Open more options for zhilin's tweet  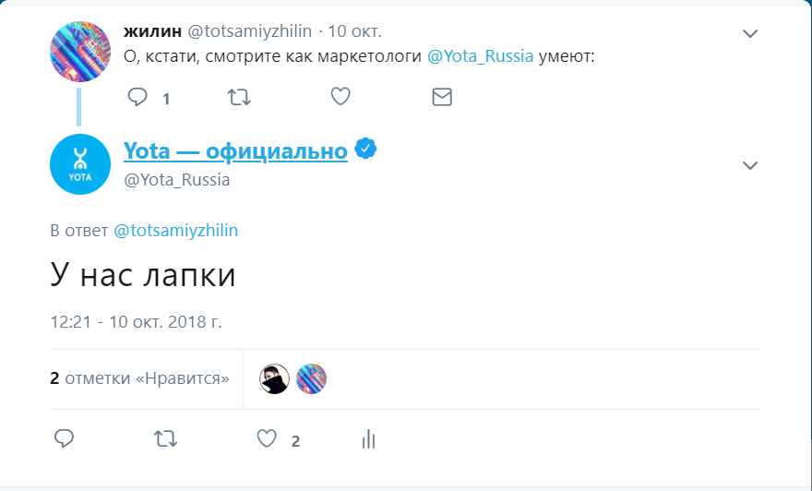[750, 34]
